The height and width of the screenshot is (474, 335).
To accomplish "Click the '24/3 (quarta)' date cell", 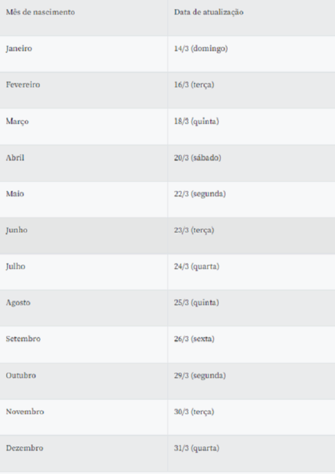I will (252, 272).
